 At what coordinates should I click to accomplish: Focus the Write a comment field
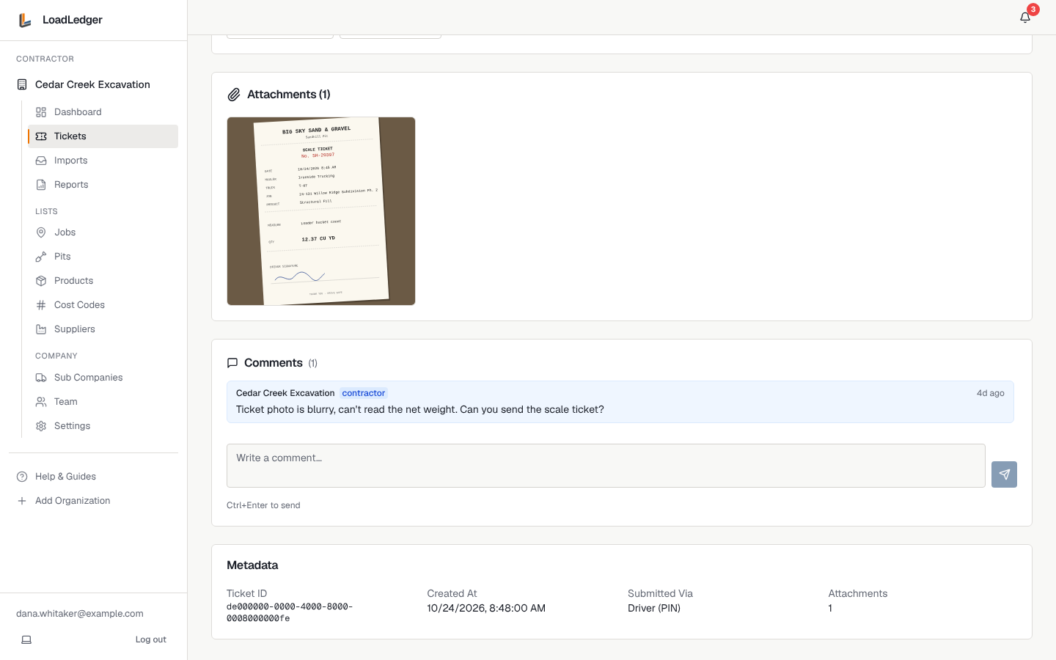pyautogui.click(x=606, y=466)
